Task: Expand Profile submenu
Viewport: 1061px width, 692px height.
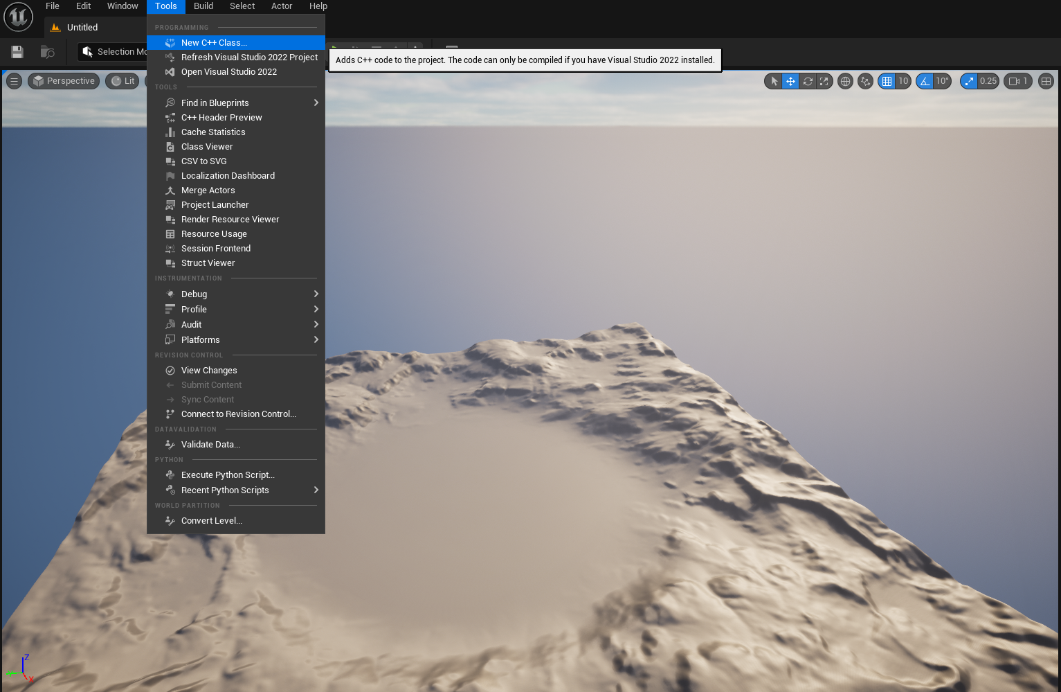Action: pyautogui.click(x=236, y=310)
